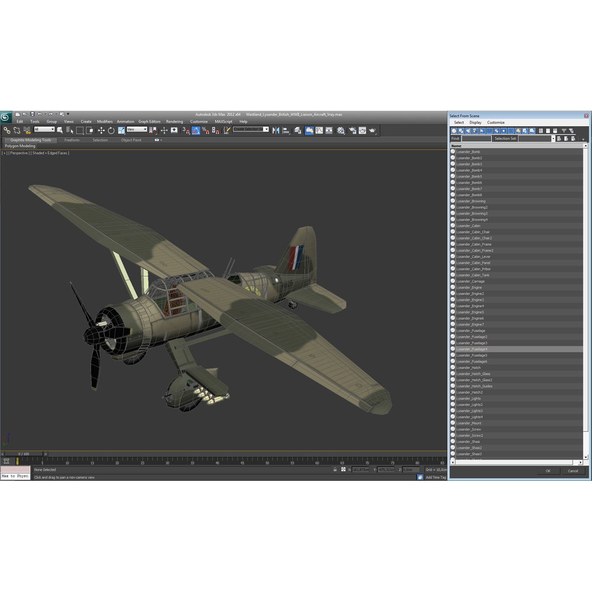Toggle Spinner Snap
Viewport: 592px width, 592px height.
point(215,130)
